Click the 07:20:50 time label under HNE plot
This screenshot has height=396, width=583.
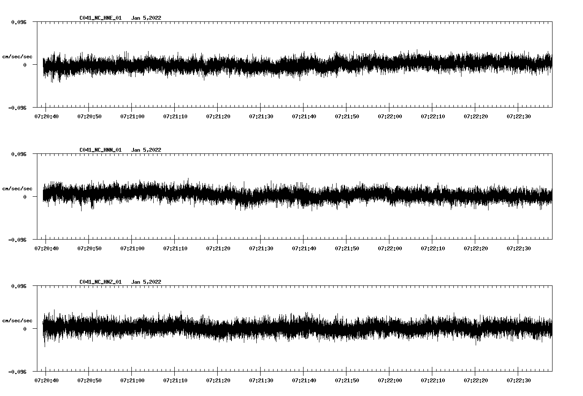(x=89, y=117)
